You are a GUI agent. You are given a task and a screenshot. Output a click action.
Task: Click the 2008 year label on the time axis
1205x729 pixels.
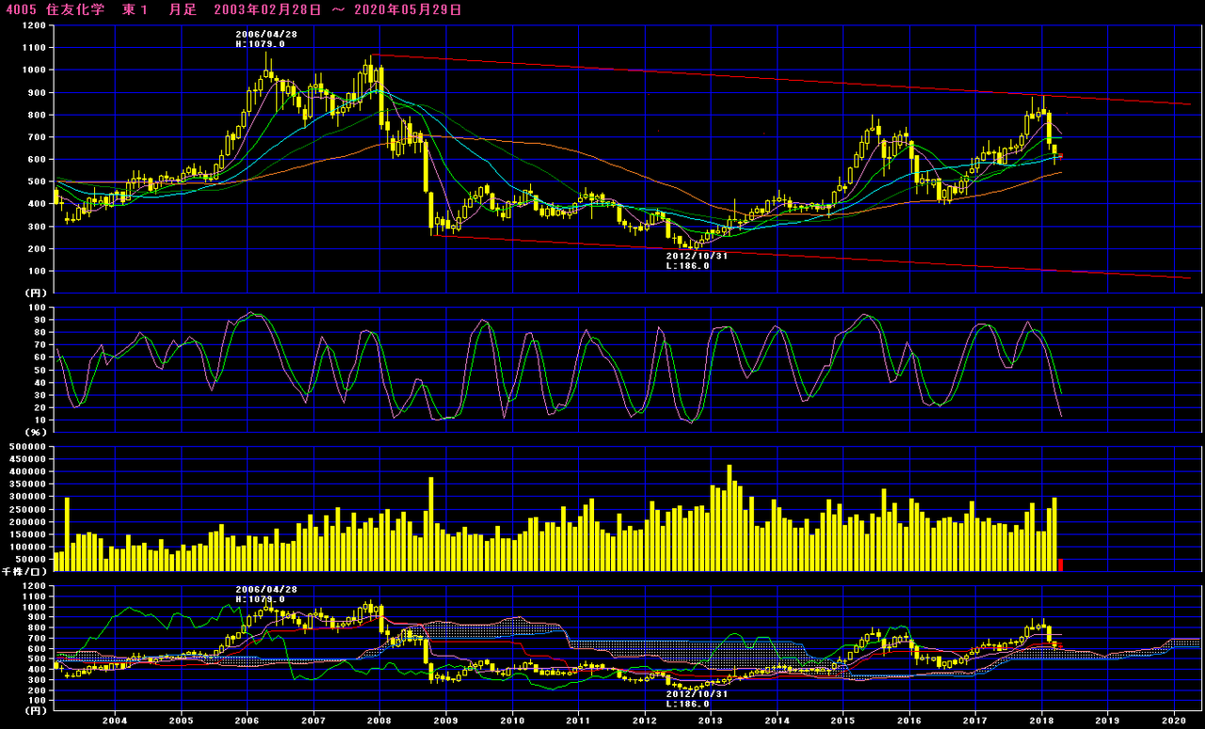379,720
